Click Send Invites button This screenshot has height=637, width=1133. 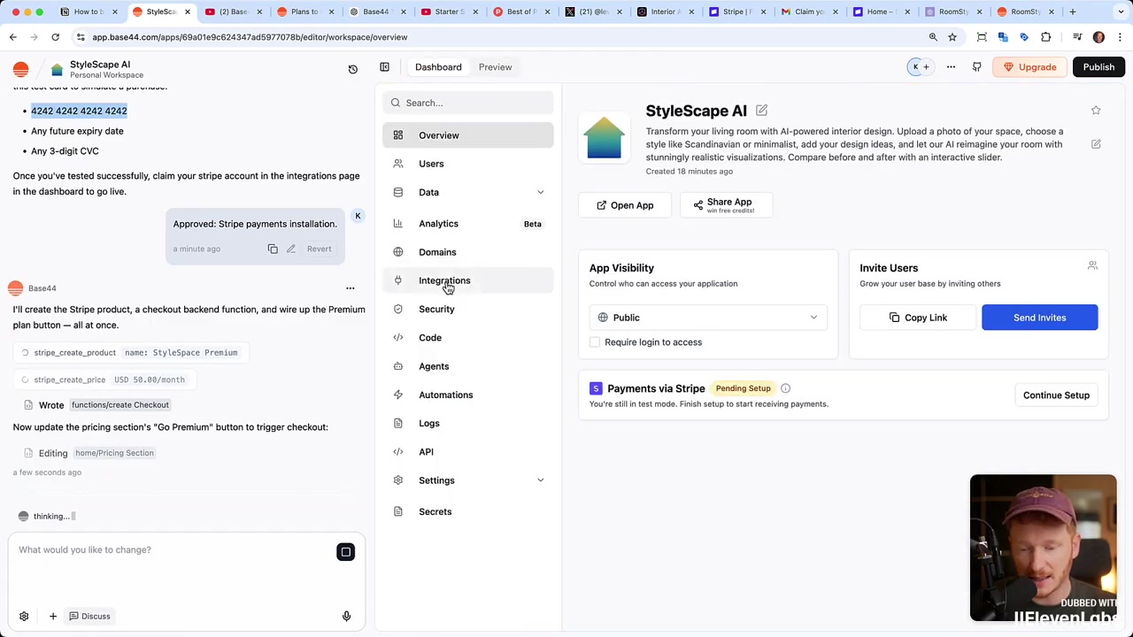1039,318
